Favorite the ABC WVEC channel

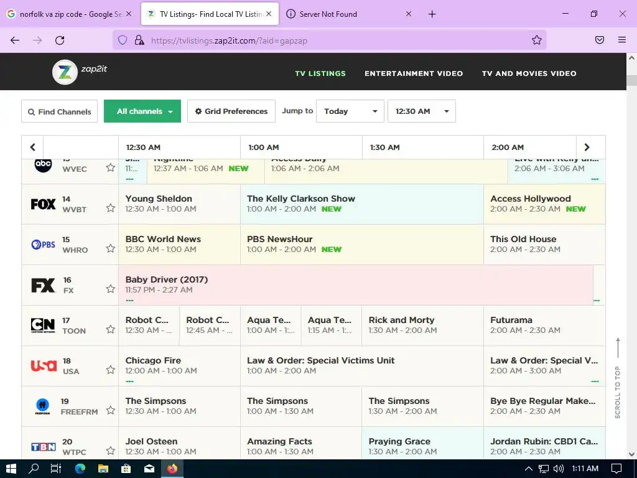click(111, 167)
